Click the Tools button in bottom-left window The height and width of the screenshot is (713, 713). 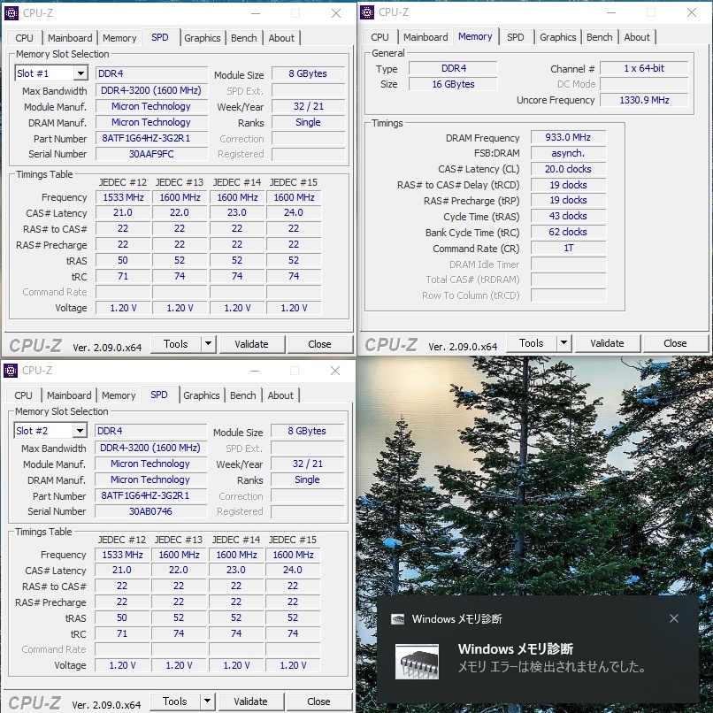(174, 701)
